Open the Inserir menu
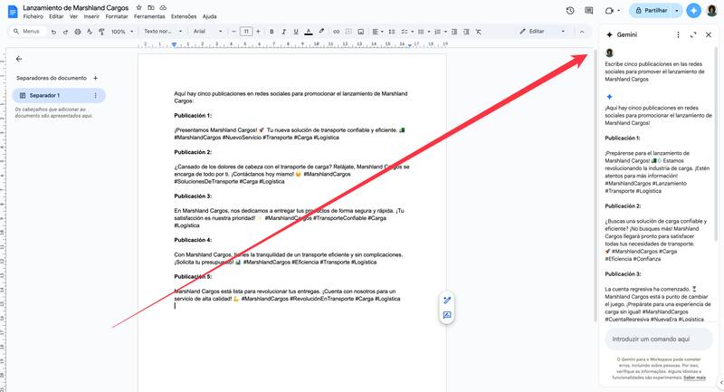Viewport: 724px width, 392px height. coord(90,16)
